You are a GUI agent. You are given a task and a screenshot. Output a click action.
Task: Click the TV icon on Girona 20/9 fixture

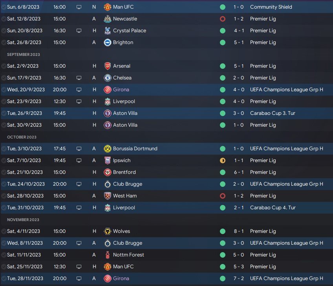pos(79,90)
